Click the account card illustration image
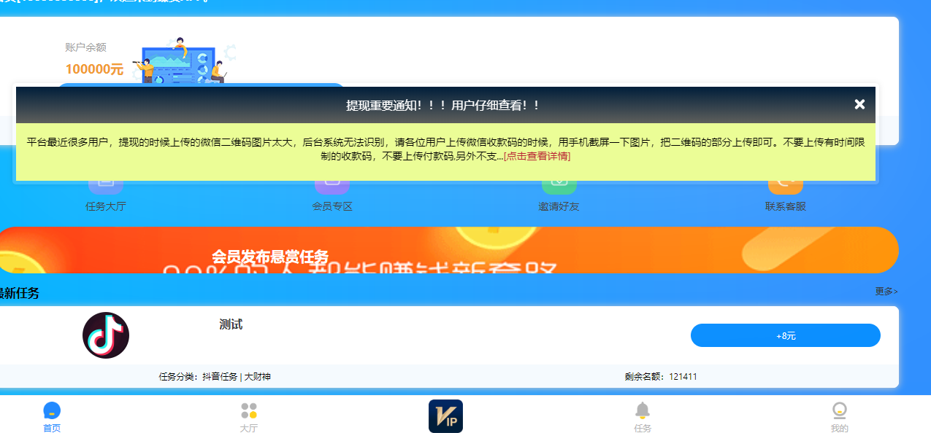This screenshot has width=931, height=433. click(184, 60)
